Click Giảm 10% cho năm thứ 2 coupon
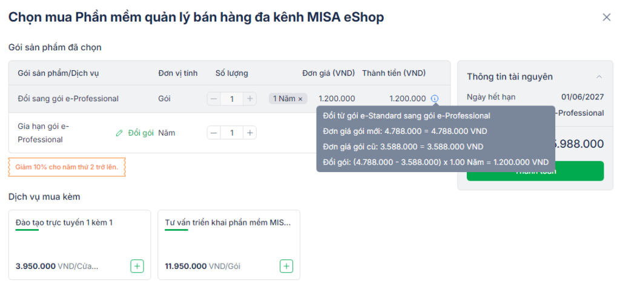The image size is (620, 306). click(x=67, y=167)
